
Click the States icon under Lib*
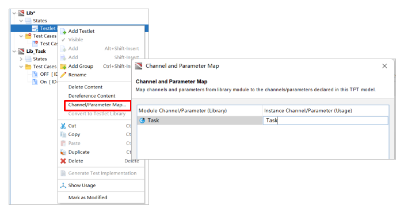coord(28,21)
